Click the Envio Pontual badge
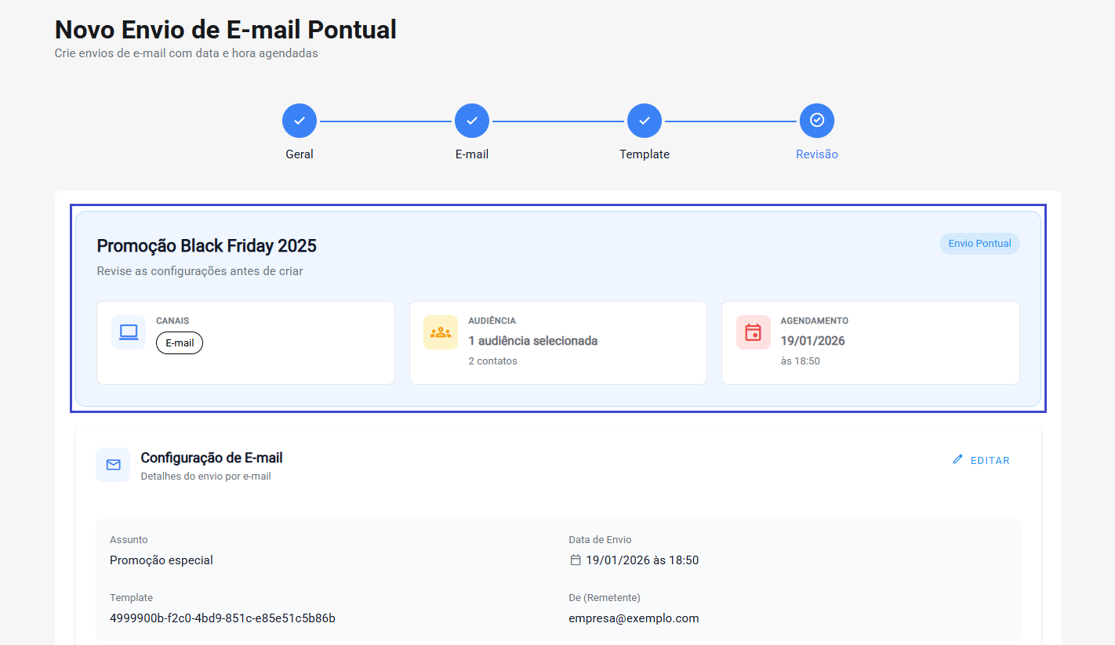The image size is (1115, 645). click(x=979, y=244)
